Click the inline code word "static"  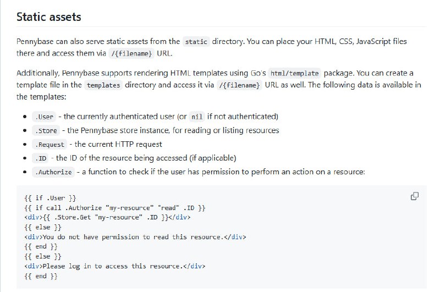(196, 42)
